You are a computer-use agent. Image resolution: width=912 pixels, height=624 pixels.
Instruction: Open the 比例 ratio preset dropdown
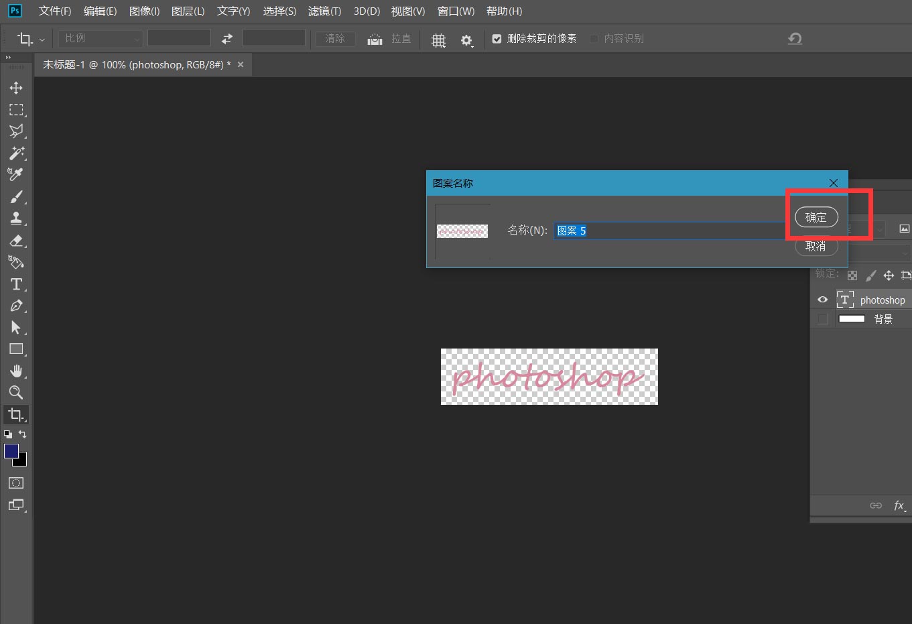101,38
